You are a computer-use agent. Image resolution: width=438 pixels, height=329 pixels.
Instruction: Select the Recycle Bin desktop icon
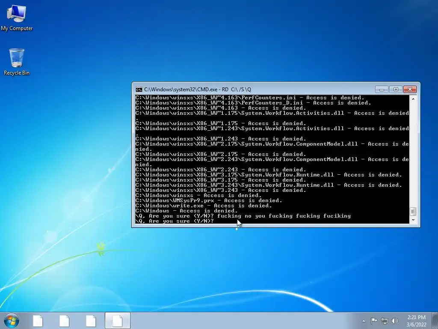(17, 62)
